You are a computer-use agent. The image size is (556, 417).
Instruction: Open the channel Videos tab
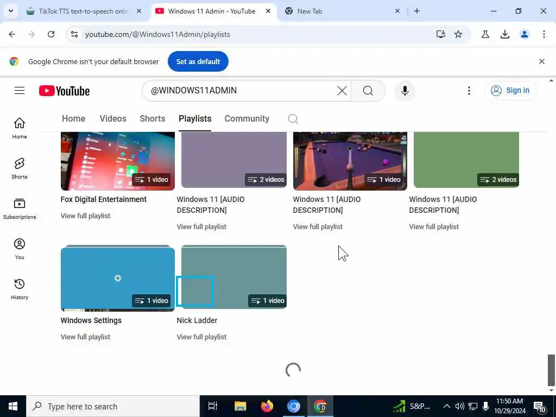[x=113, y=118]
